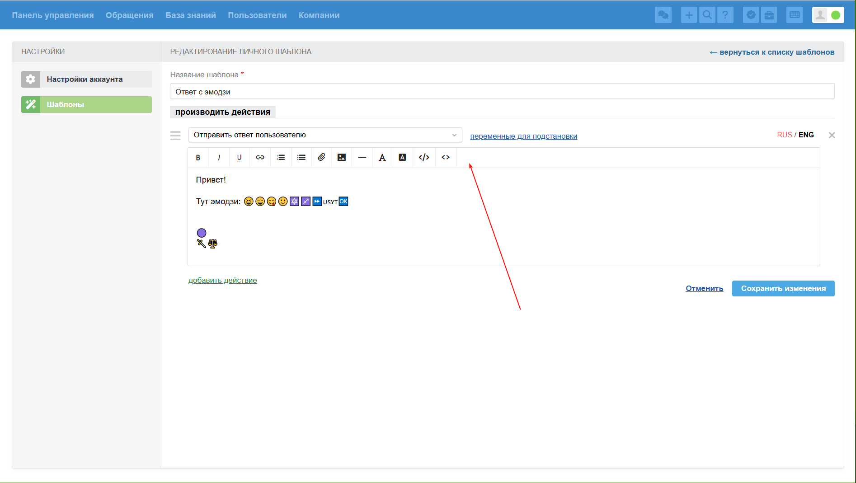
Task: Insert a code block
Action: 424,158
